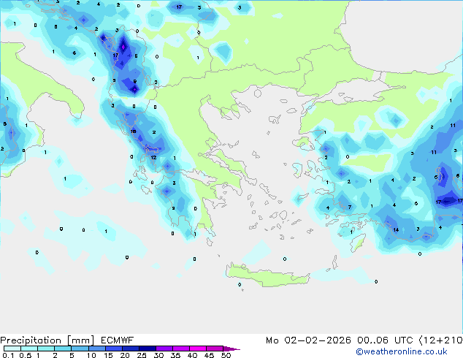Click the '10' legend scale label
This screenshot has height=358, width=463.
pos(91,355)
